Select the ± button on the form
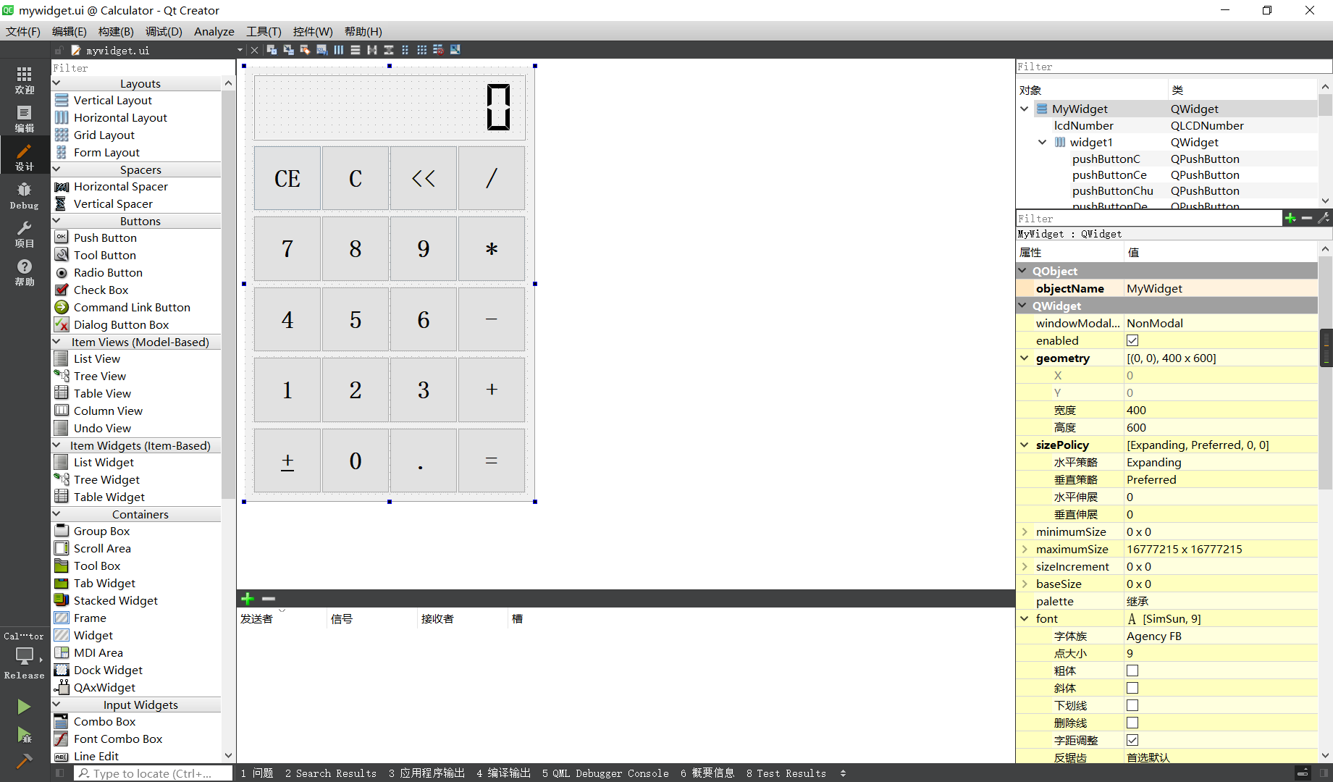The width and height of the screenshot is (1333, 782). click(x=287, y=461)
